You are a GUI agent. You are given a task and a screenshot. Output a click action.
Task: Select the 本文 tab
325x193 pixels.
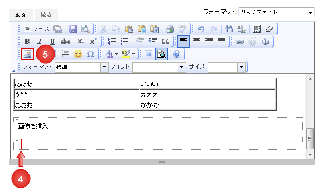[21, 15]
